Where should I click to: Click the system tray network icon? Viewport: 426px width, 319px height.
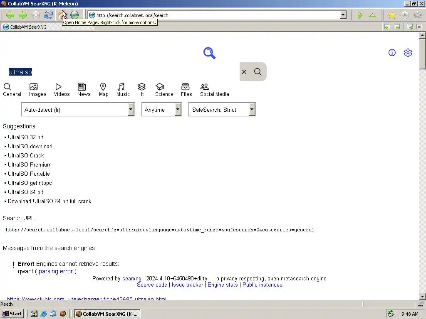(391, 314)
